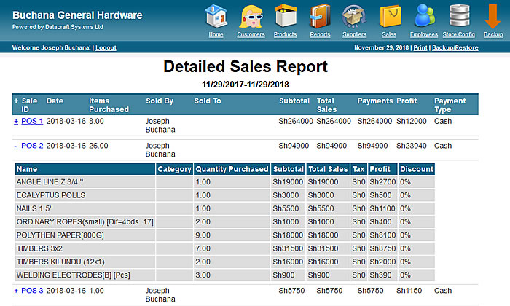
Task: Collapse the POS 2 sale details
Action: 16,146
